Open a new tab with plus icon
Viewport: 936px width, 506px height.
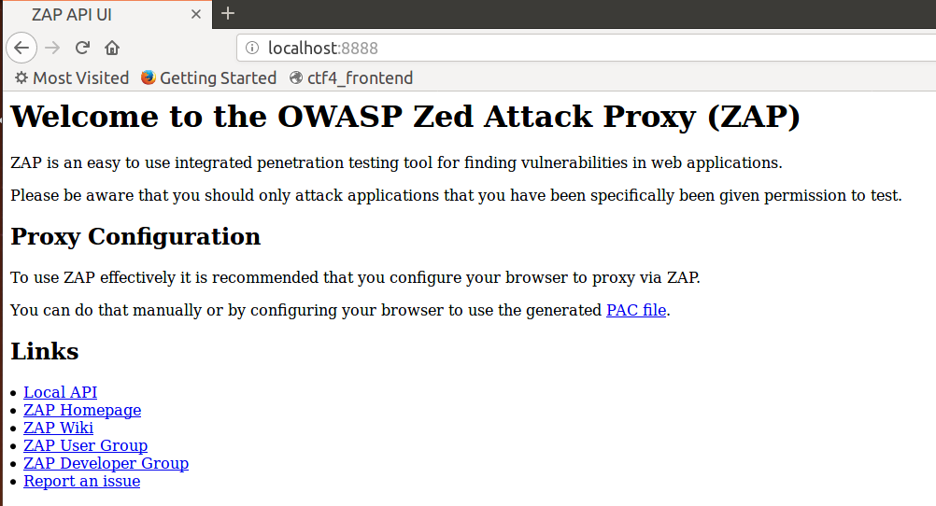click(x=228, y=13)
